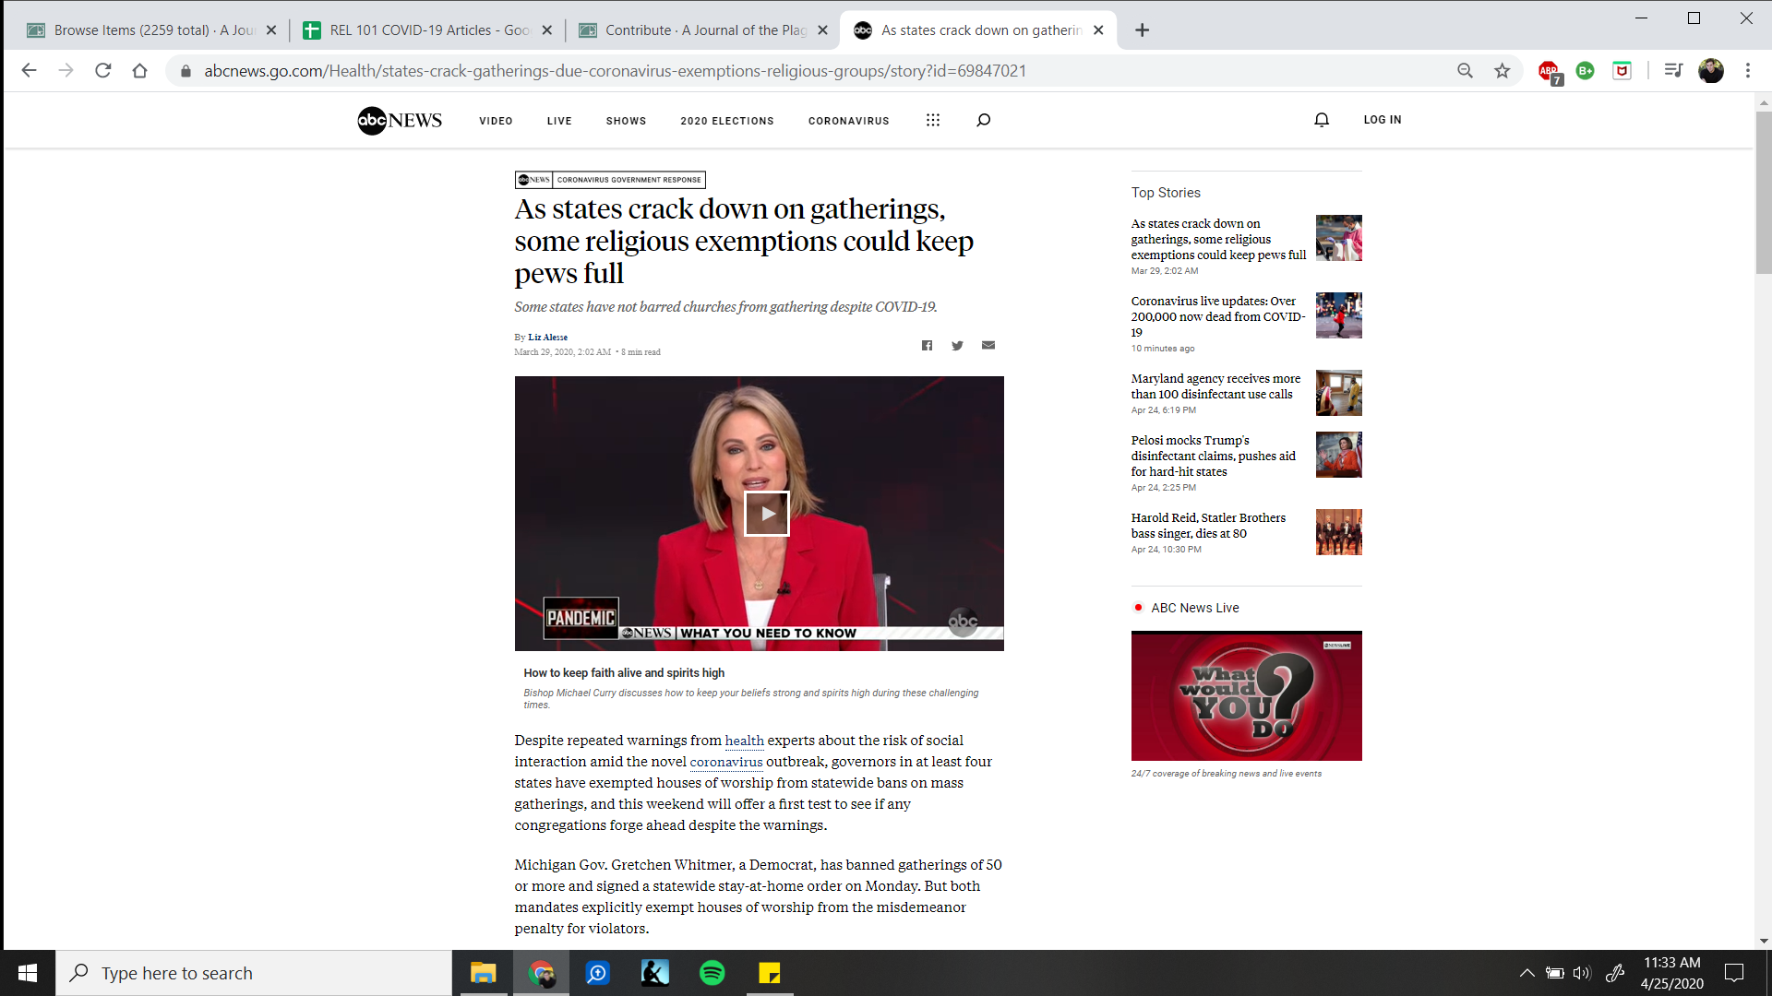Share article on Facebook icon
Screen dimensions: 1772x996
pyautogui.click(x=927, y=345)
